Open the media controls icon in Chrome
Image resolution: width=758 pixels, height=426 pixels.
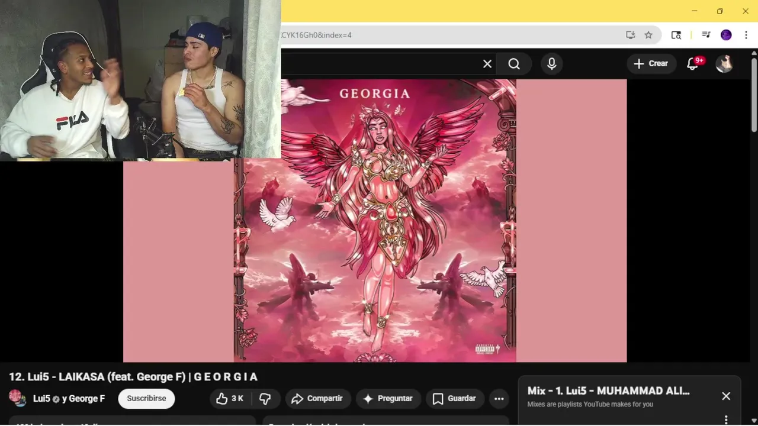(x=706, y=35)
